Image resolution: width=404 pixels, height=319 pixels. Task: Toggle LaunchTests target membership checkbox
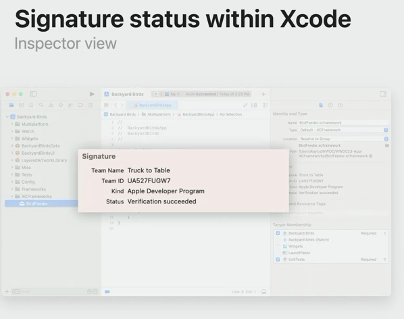pyautogui.click(x=278, y=253)
